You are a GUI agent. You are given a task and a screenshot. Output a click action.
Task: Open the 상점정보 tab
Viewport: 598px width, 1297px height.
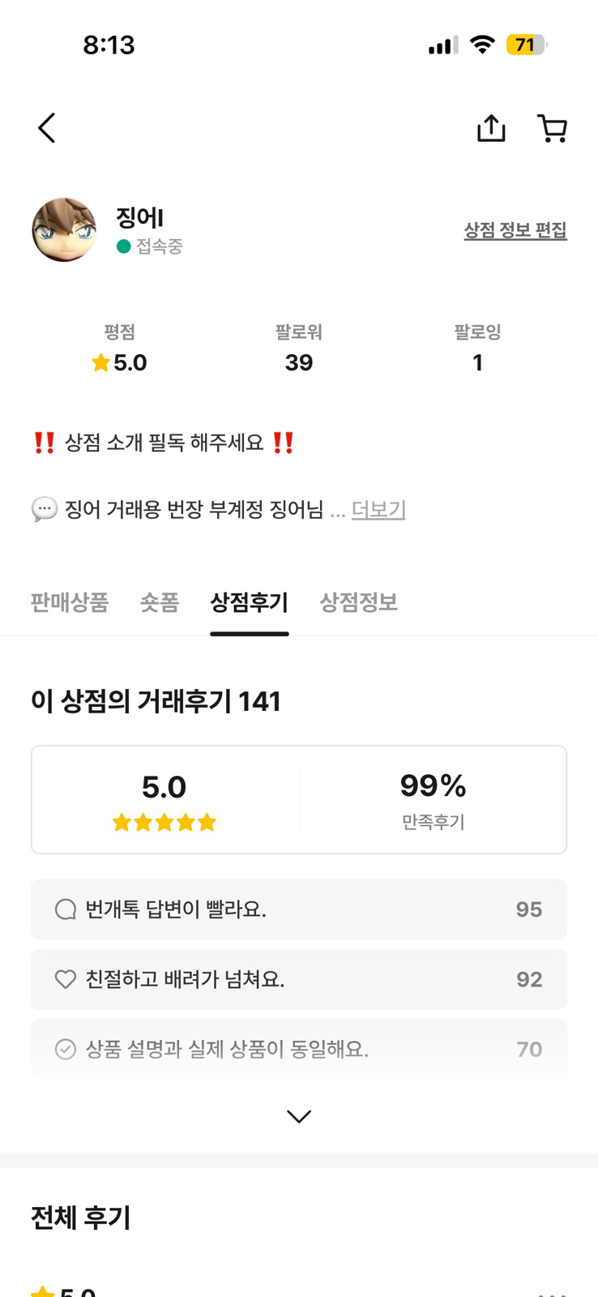359,602
